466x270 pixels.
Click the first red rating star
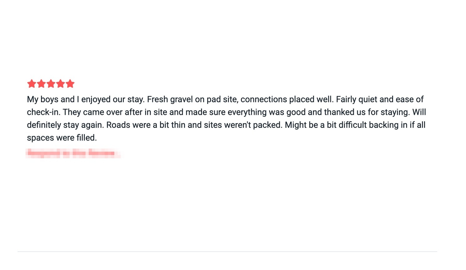pos(31,84)
